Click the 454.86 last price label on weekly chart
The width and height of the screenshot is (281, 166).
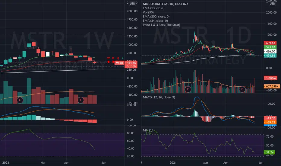131,63
